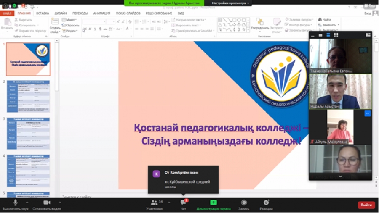Screen dimensions: 379x213
Task: Toggle bulleted list icon
Action: coord(136,22)
